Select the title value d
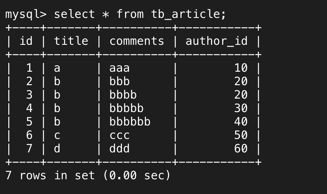 point(57,149)
